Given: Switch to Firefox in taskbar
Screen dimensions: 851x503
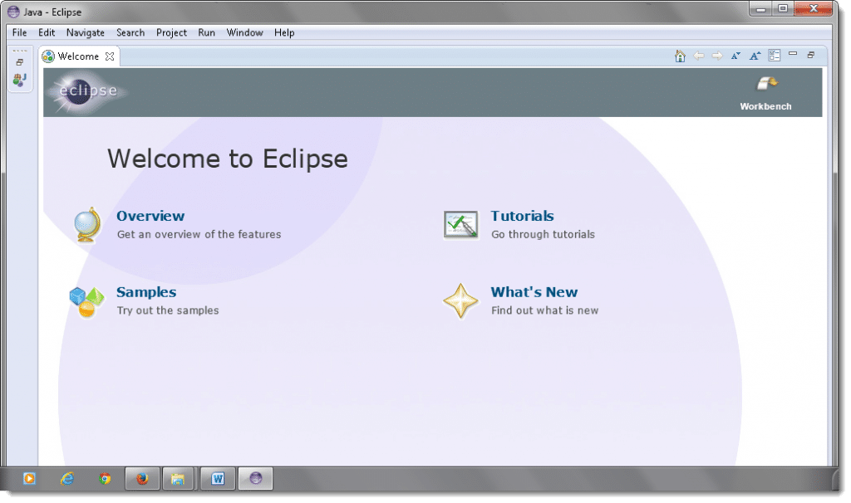Looking at the screenshot, I should click(142, 479).
